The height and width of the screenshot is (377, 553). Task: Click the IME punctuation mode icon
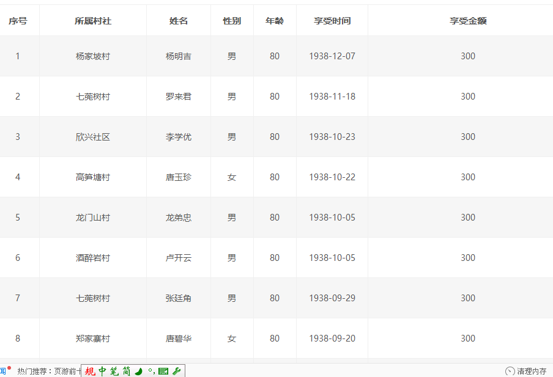tap(151, 371)
